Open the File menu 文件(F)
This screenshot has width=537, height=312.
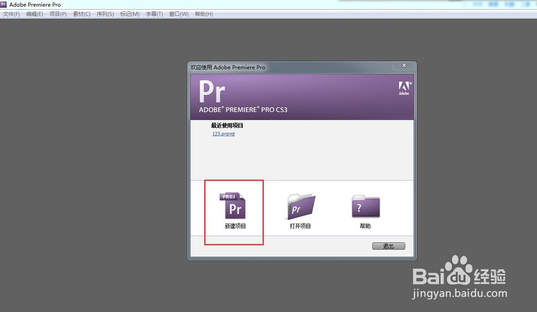11,14
